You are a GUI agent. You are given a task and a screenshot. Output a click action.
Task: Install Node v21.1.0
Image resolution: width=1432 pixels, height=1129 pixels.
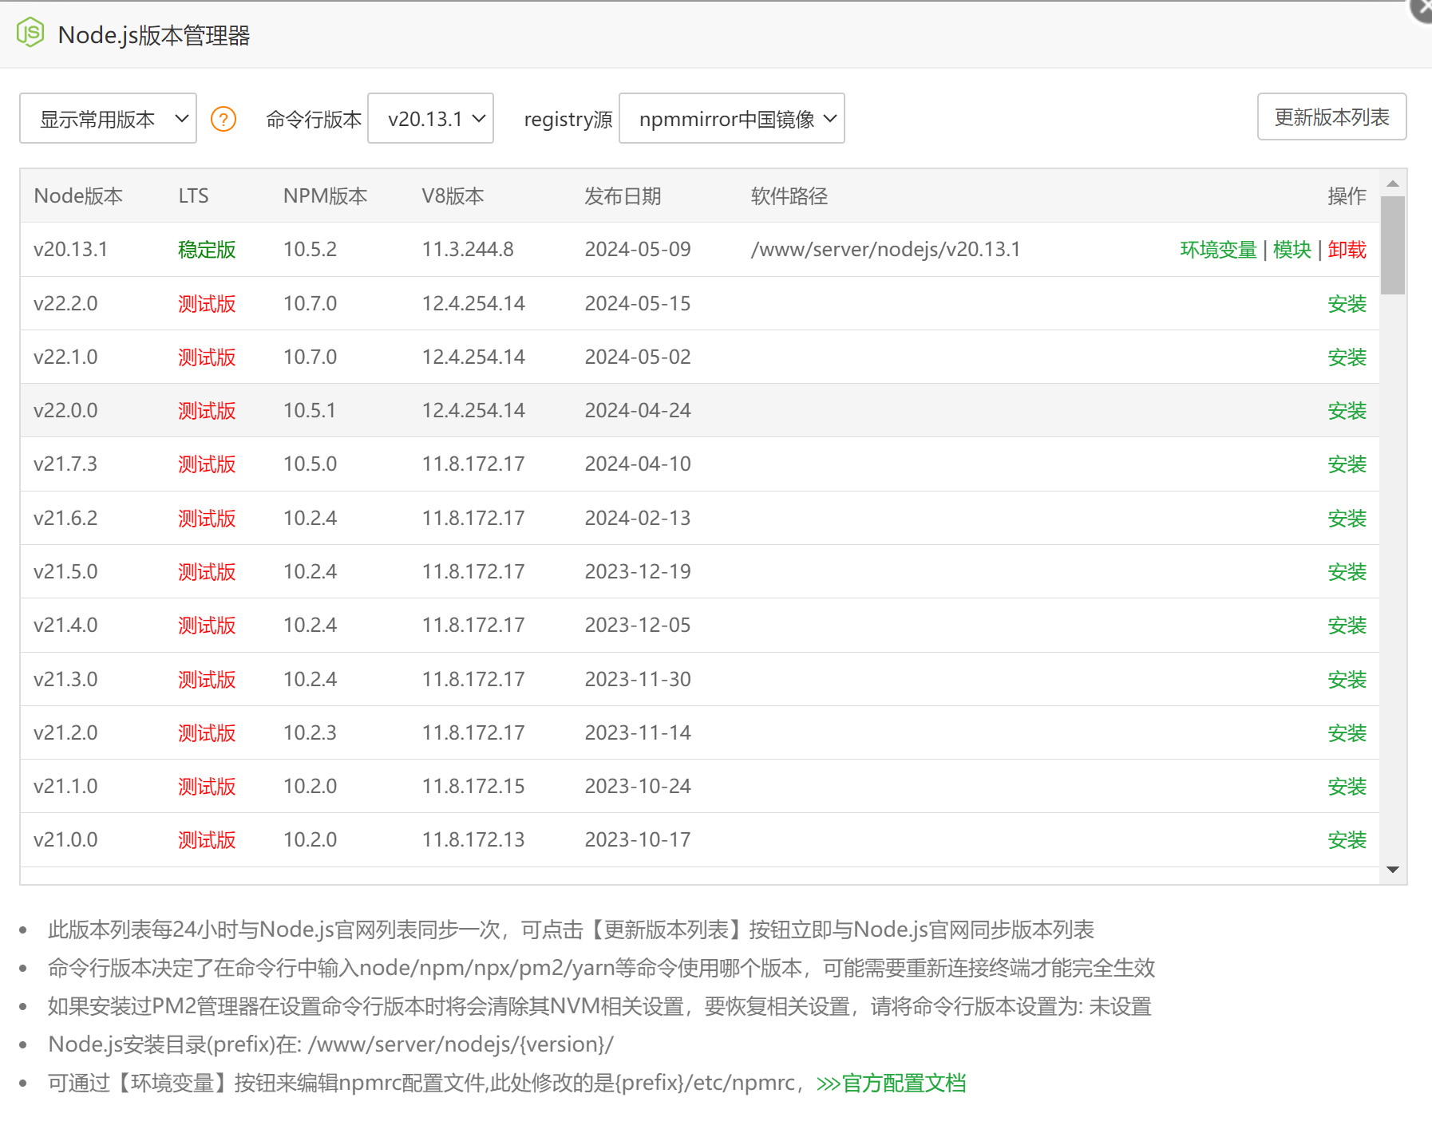click(x=1347, y=787)
